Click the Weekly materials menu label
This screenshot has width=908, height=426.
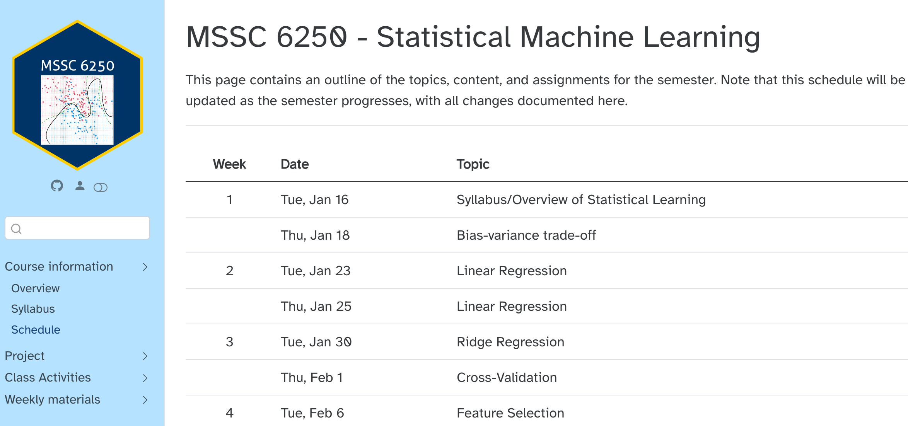(x=52, y=400)
